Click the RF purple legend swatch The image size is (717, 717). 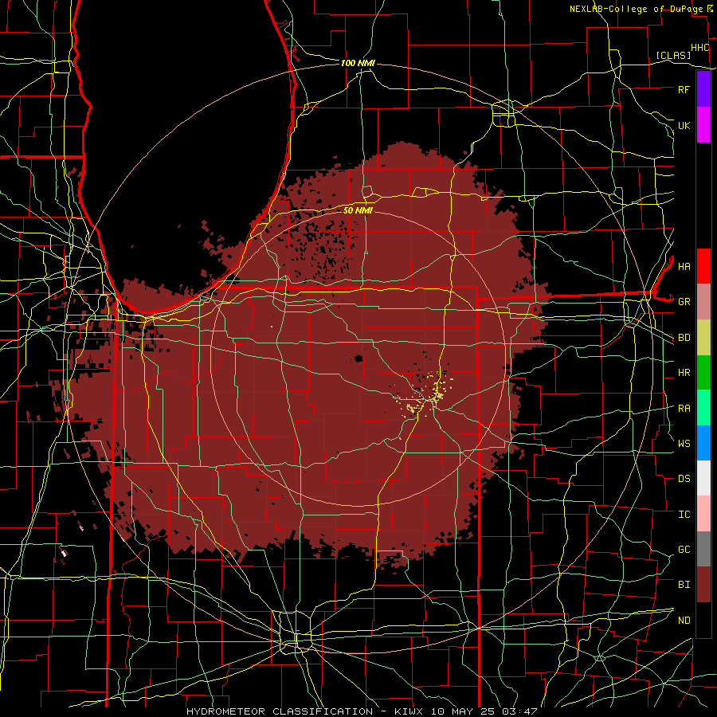pos(703,89)
